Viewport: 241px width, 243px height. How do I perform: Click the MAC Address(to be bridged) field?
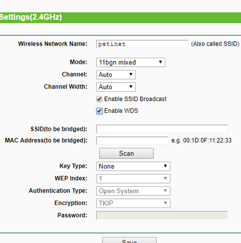click(132, 141)
